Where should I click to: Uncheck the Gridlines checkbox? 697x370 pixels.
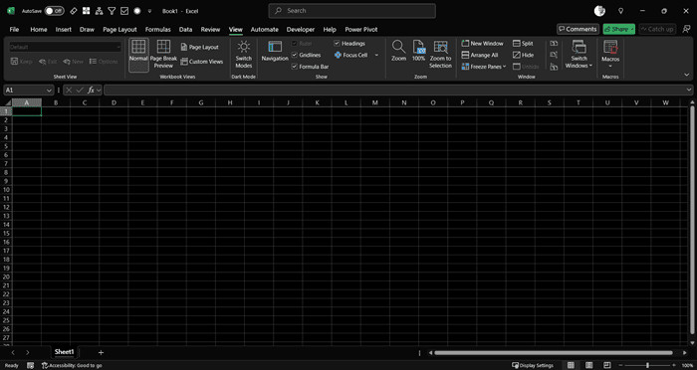295,55
